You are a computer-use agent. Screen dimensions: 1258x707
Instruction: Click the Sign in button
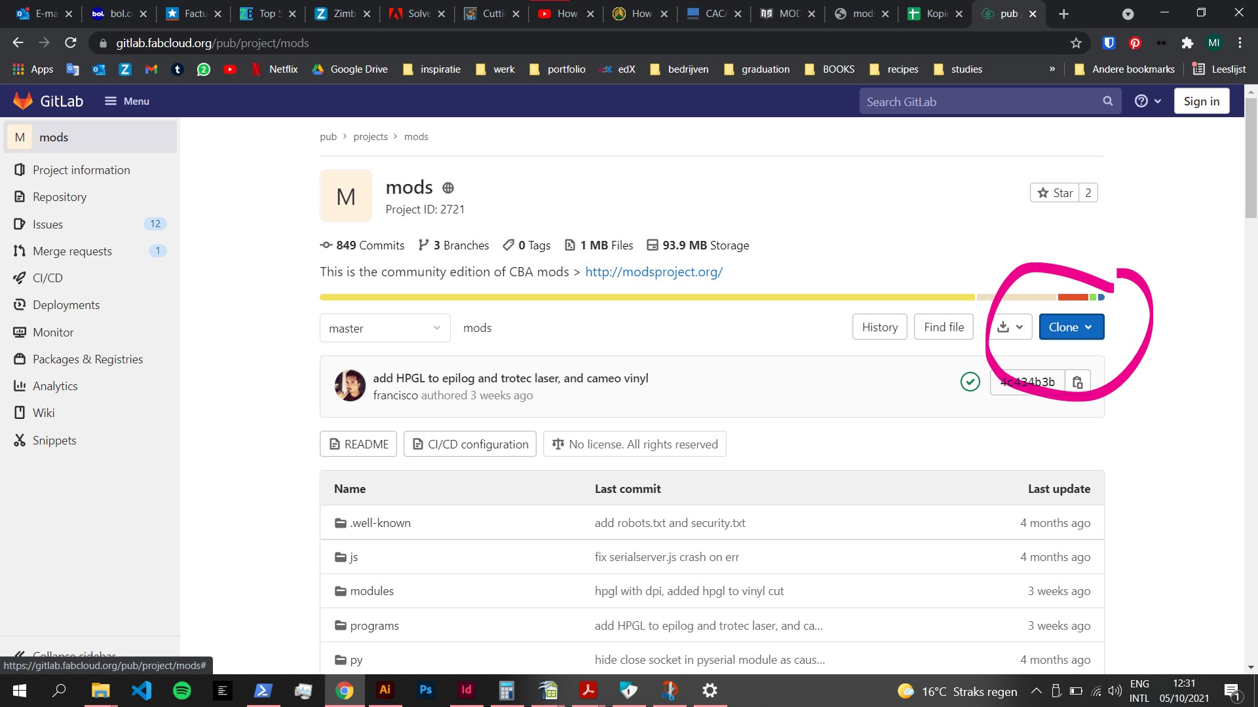1201,101
